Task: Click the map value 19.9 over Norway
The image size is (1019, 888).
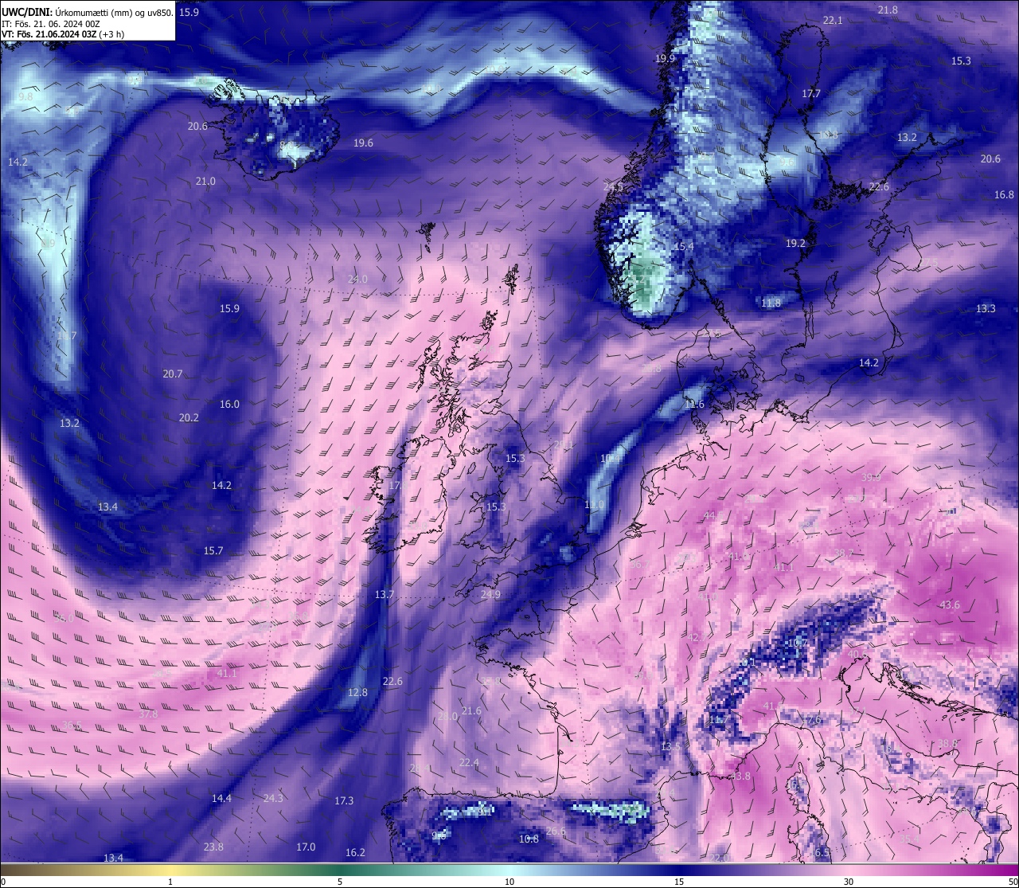Action: (x=665, y=59)
